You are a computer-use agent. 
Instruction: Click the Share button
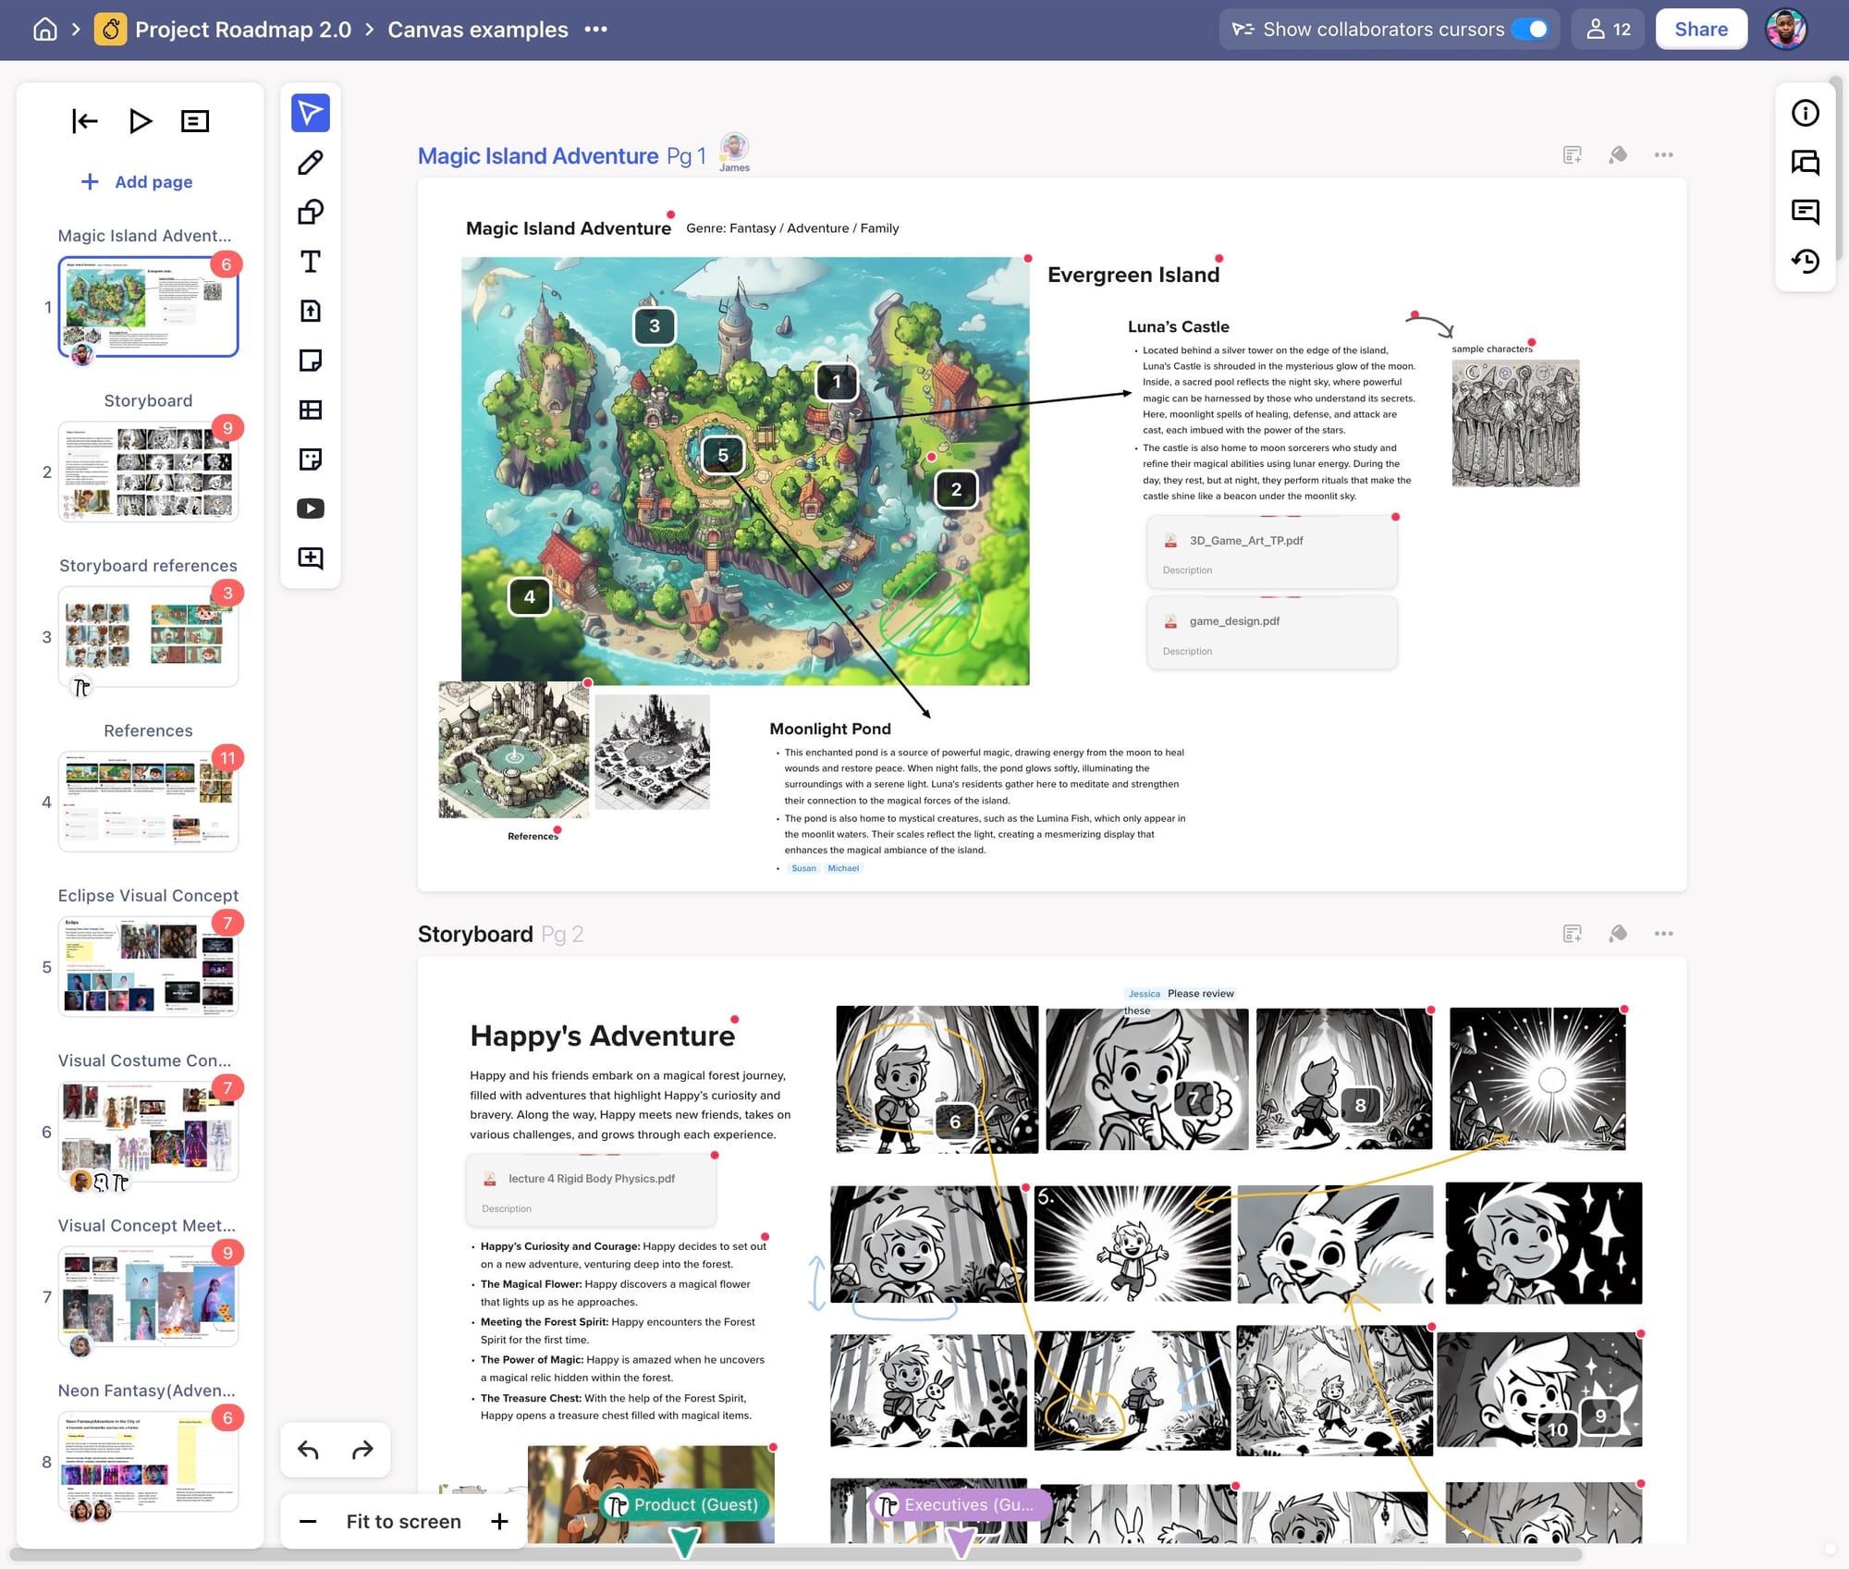tap(1700, 29)
